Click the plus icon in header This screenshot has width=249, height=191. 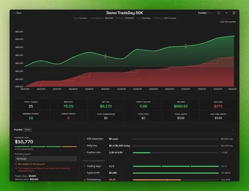(226, 13)
